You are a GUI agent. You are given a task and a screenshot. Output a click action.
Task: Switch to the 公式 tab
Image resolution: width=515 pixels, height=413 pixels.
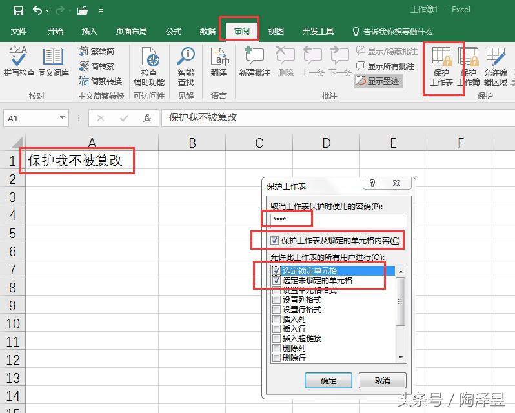[174, 32]
